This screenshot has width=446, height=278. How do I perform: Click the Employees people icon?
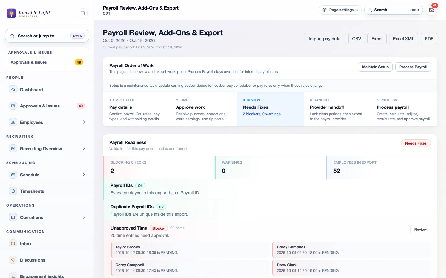coord(13,122)
